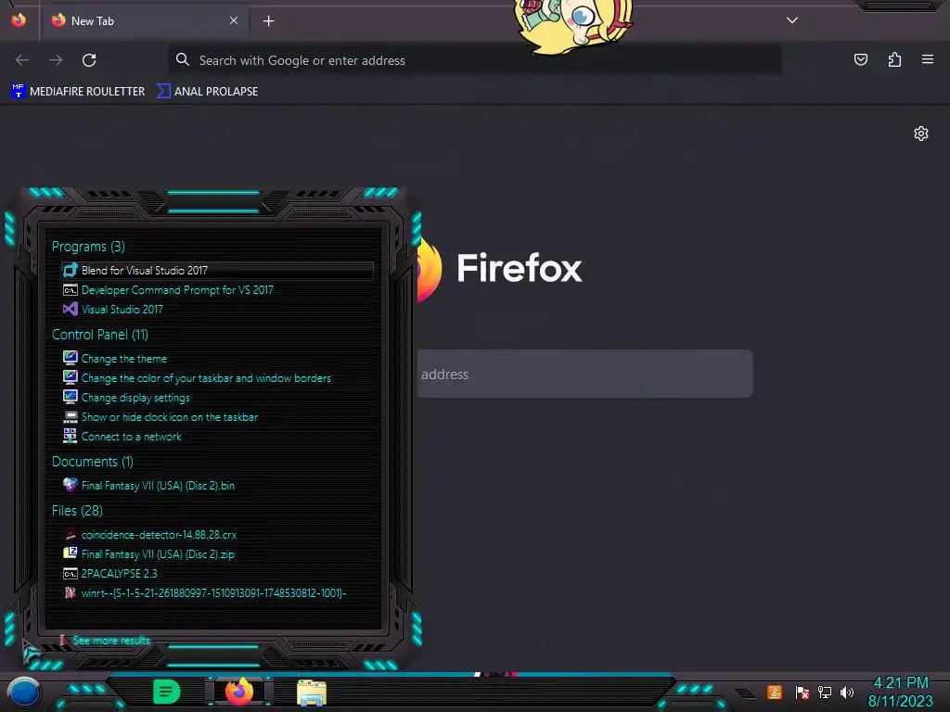Click the Developer Command Prompt icon
Viewport: 950px width, 712px height.
(x=71, y=290)
